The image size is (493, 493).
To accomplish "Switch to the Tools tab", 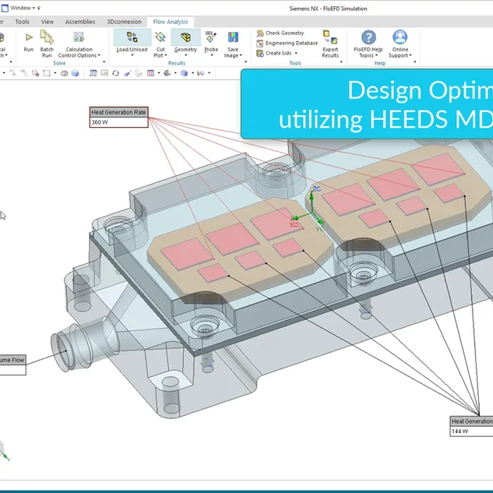I will pos(22,22).
